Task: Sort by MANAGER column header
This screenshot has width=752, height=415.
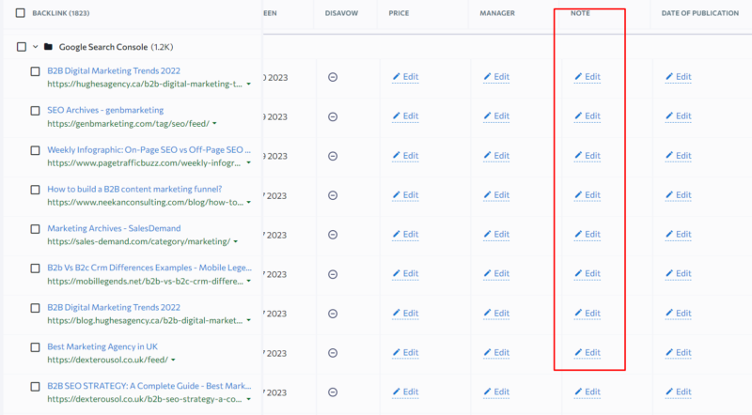Action: tap(497, 13)
